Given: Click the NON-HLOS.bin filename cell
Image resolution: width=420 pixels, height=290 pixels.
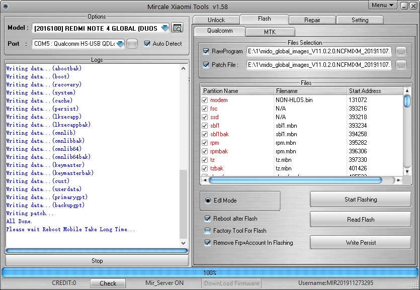Looking at the screenshot, I should coord(294,100).
